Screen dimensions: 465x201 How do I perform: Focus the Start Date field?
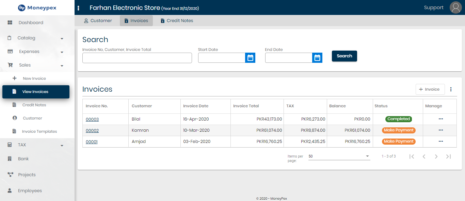click(222, 58)
